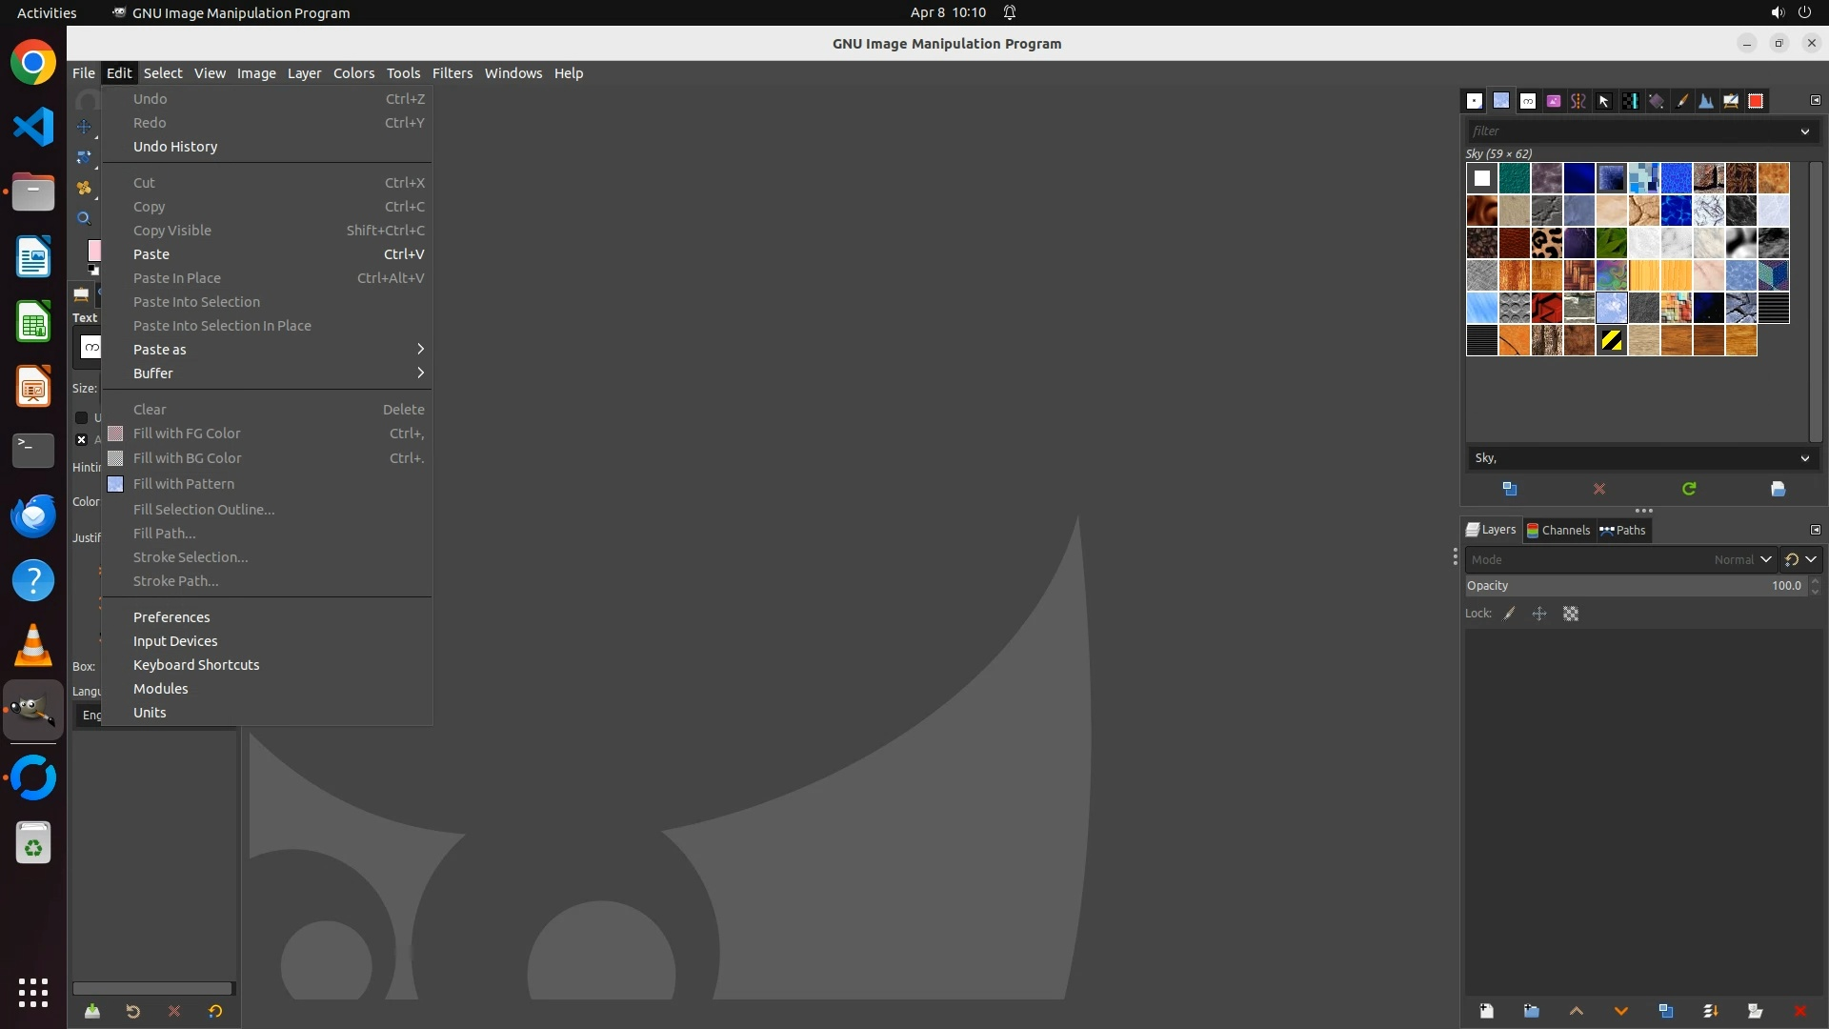
Task: Click the merge down layers icon
Action: pos(1710,1011)
